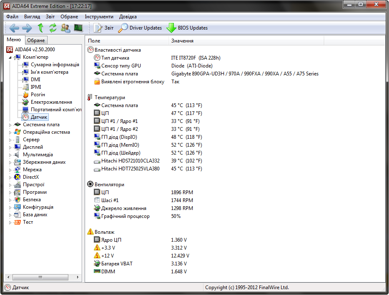This screenshot has width=389, height=295.
Task: Click the Вентилятори fan icon
Action: pos(90,184)
